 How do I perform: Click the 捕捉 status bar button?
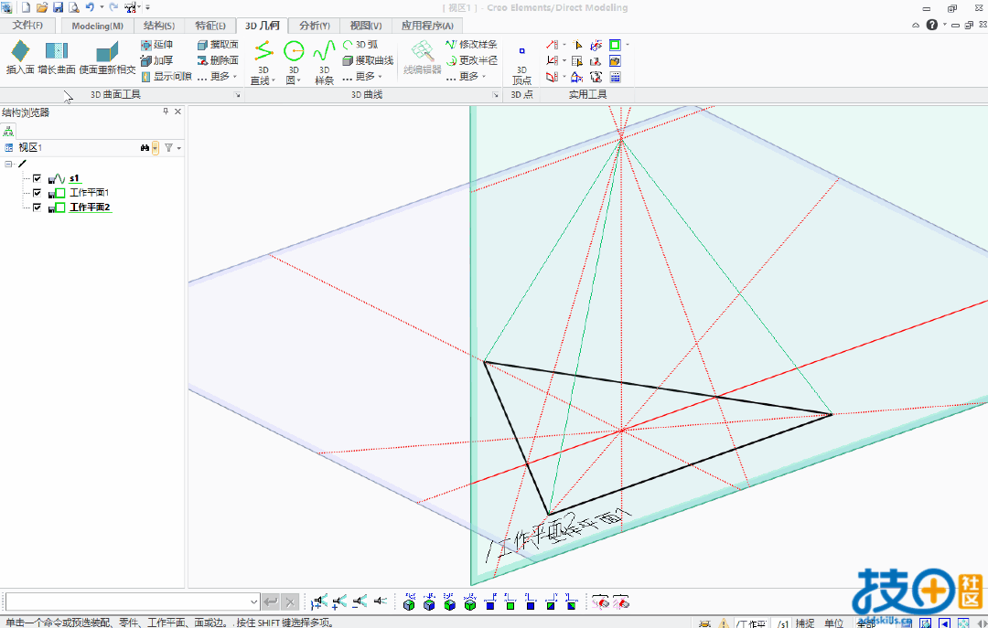[x=805, y=623]
